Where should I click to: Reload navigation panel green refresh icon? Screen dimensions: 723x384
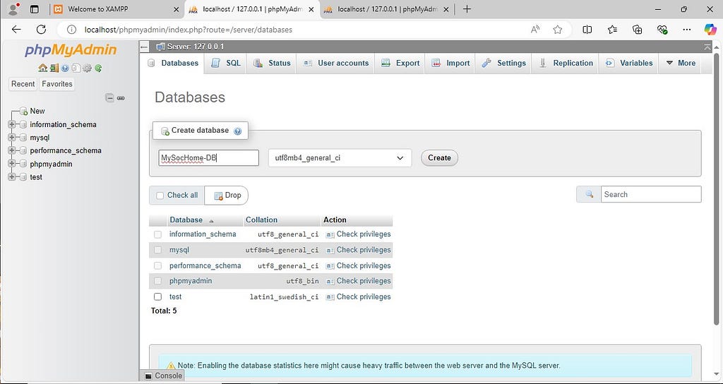click(98, 68)
